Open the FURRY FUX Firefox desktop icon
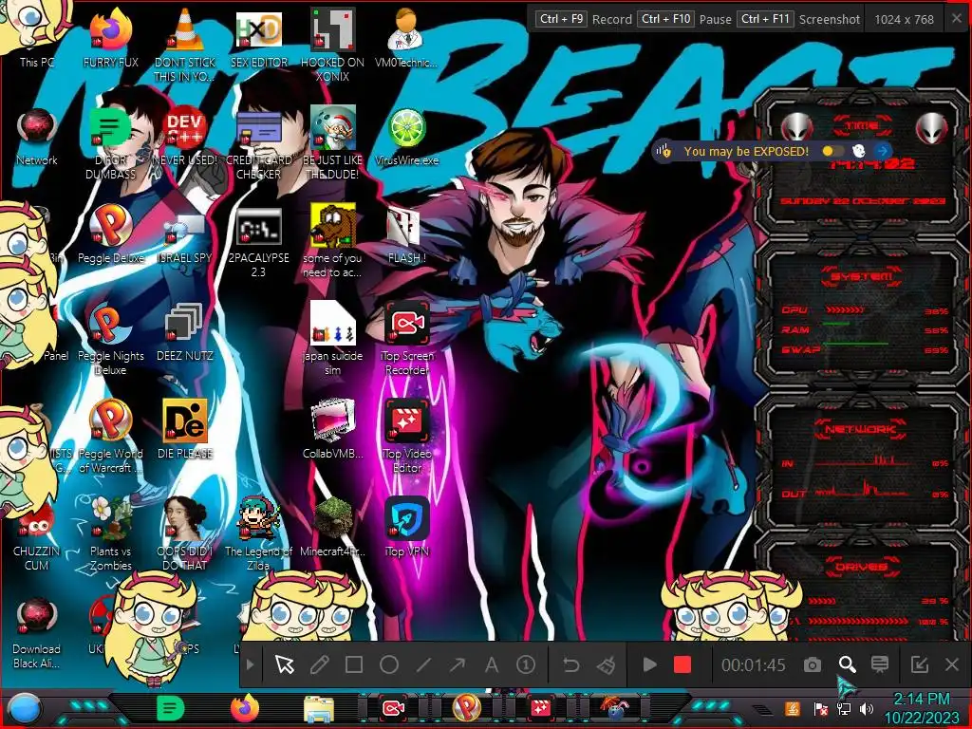Viewport: 972px width, 729px height. pyautogui.click(x=111, y=29)
